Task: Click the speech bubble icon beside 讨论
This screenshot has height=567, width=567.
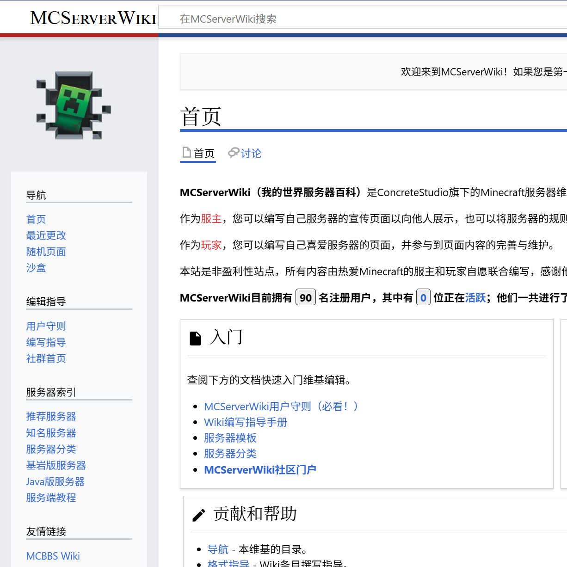Action: pos(234,153)
